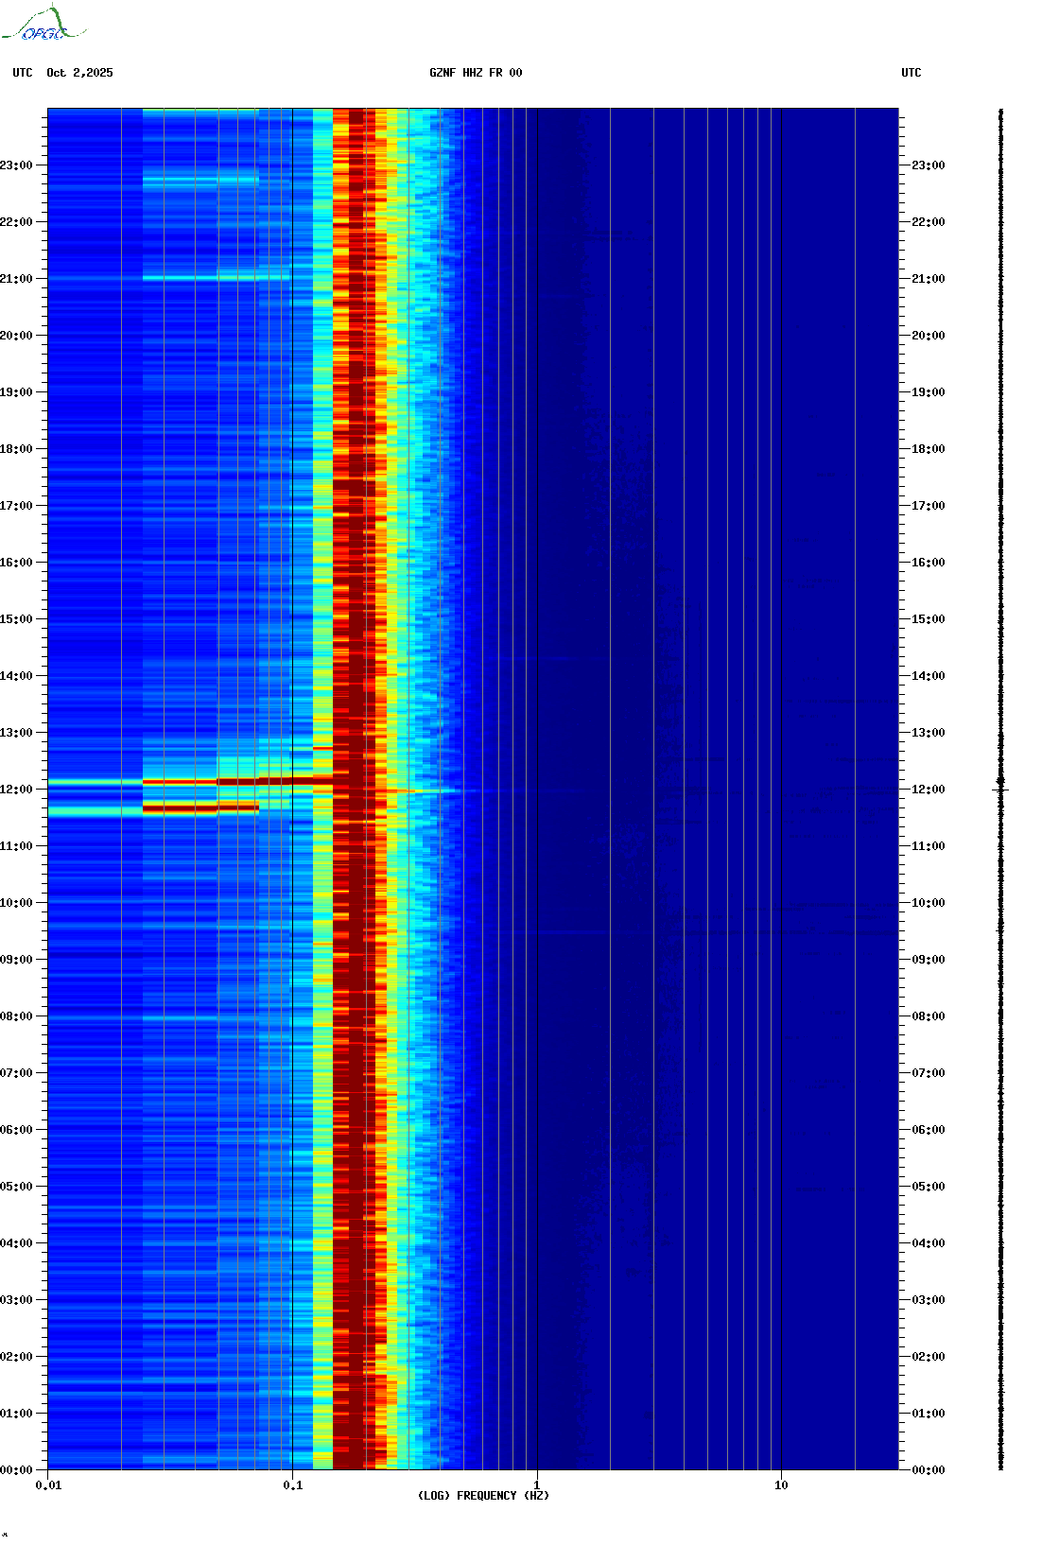Viewport: 1042px width, 1545px height.
Task: Click the left-axis 16:00 time label
Action: point(16,563)
